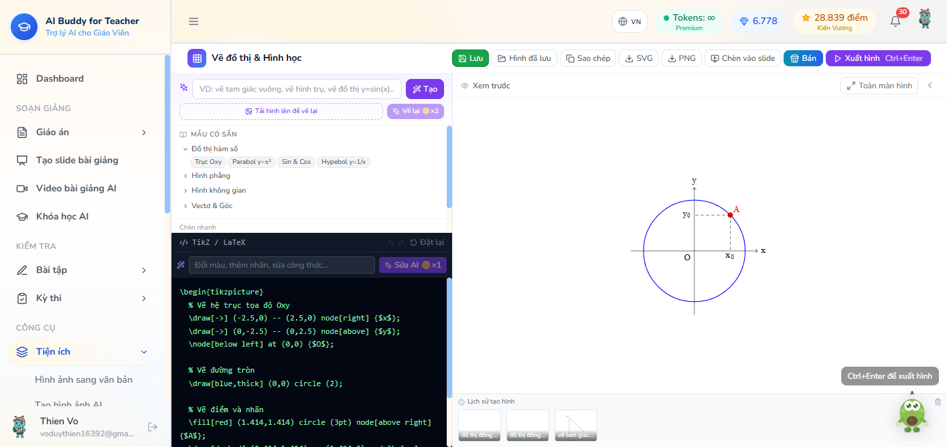
Task: Open the user avatar in top bar
Action: [x=925, y=19]
